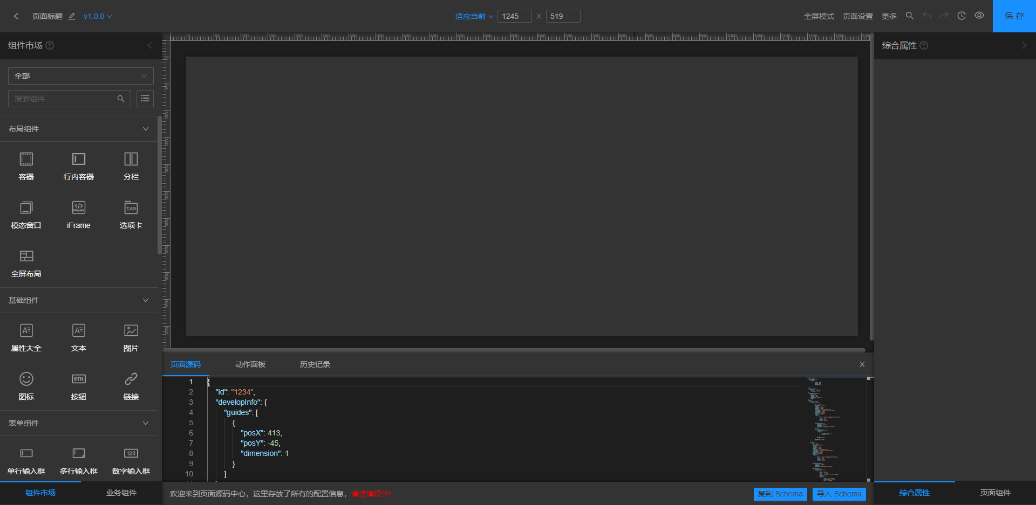Select the 图标 icon component
1036x505 pixels.
click(x=26, y=386)
